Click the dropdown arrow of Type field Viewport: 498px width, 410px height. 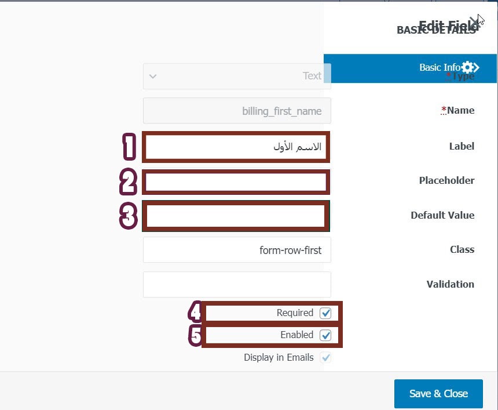click(153, 77)
